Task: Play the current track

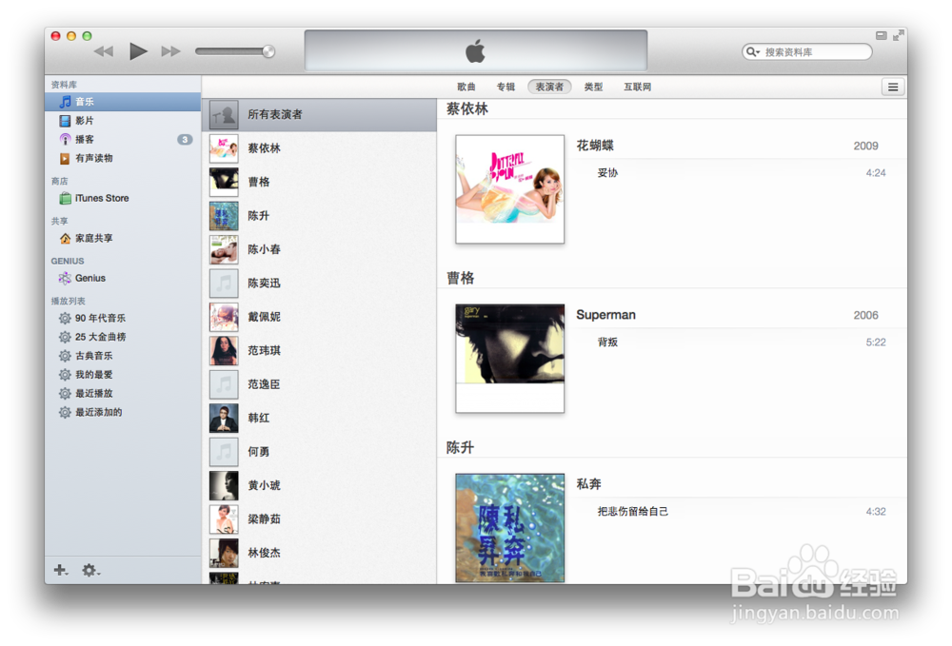Action: [138, 51]
